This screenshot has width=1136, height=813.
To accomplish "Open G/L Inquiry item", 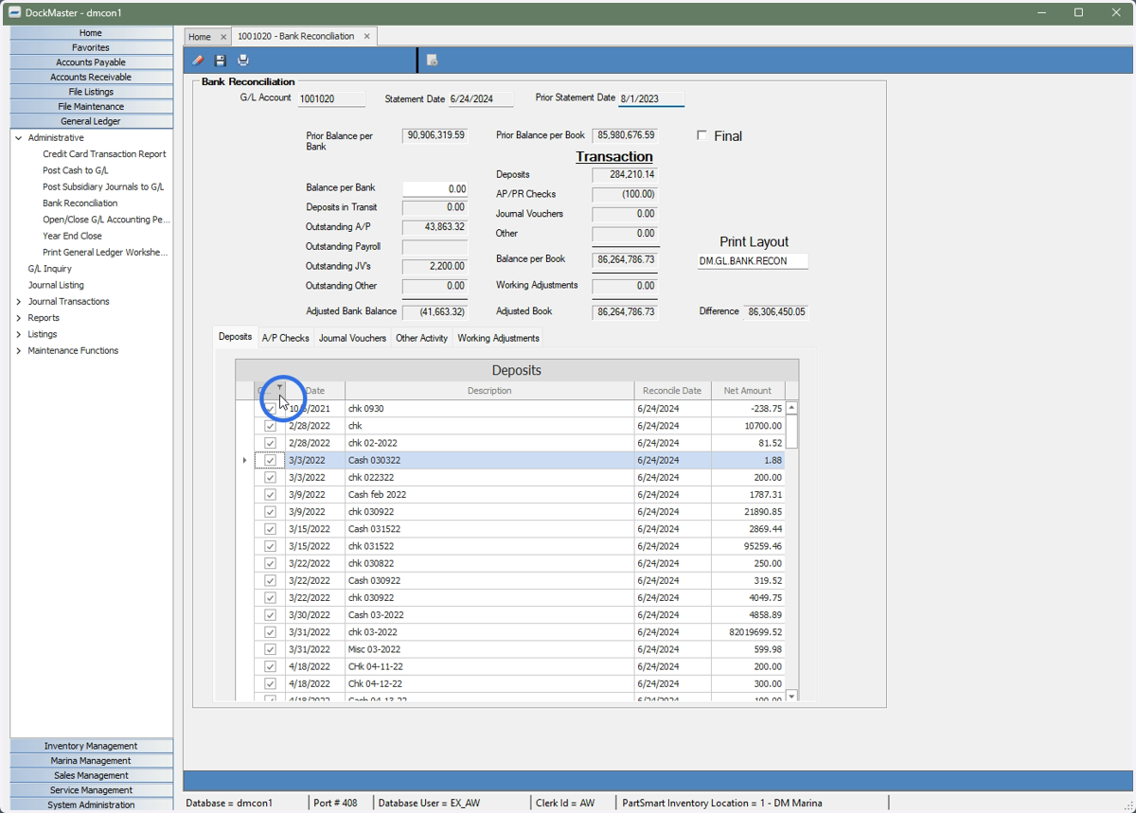I will point(50,269).
